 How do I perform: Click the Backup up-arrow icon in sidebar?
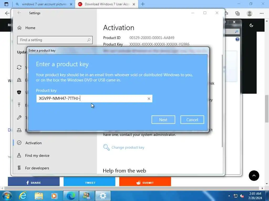tap(19, 105)
